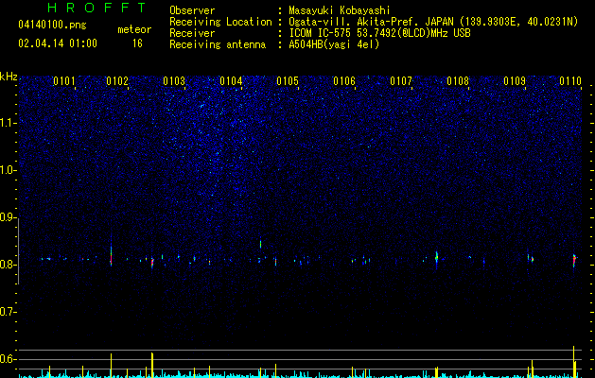Click the 0107 time marker
Viewport: 595px width, 378px height.
pyautogui.click(x=401, y=81)
